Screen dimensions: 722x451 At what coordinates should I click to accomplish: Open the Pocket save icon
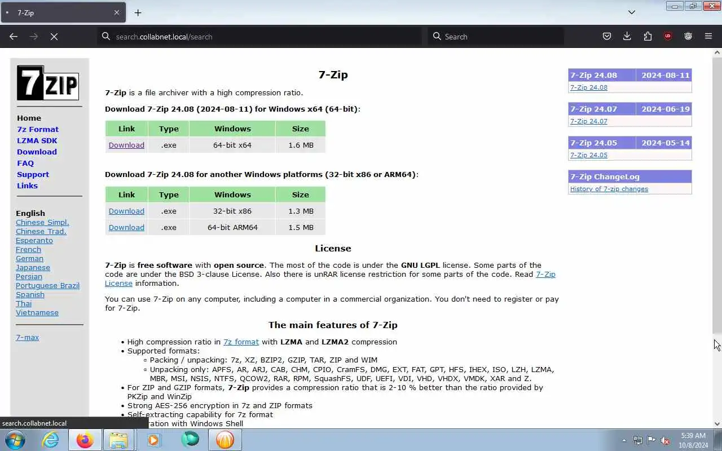click(x=607, y=36)
